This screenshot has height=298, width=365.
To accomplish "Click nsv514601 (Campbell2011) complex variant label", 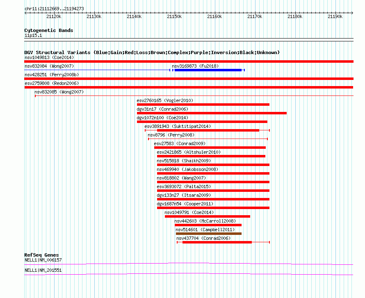I will (205, 230).
